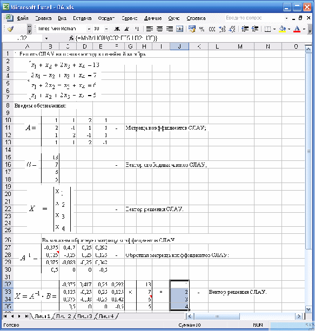Select column M header
This screenshot has width=315, height=331.
tap(240, 46)
